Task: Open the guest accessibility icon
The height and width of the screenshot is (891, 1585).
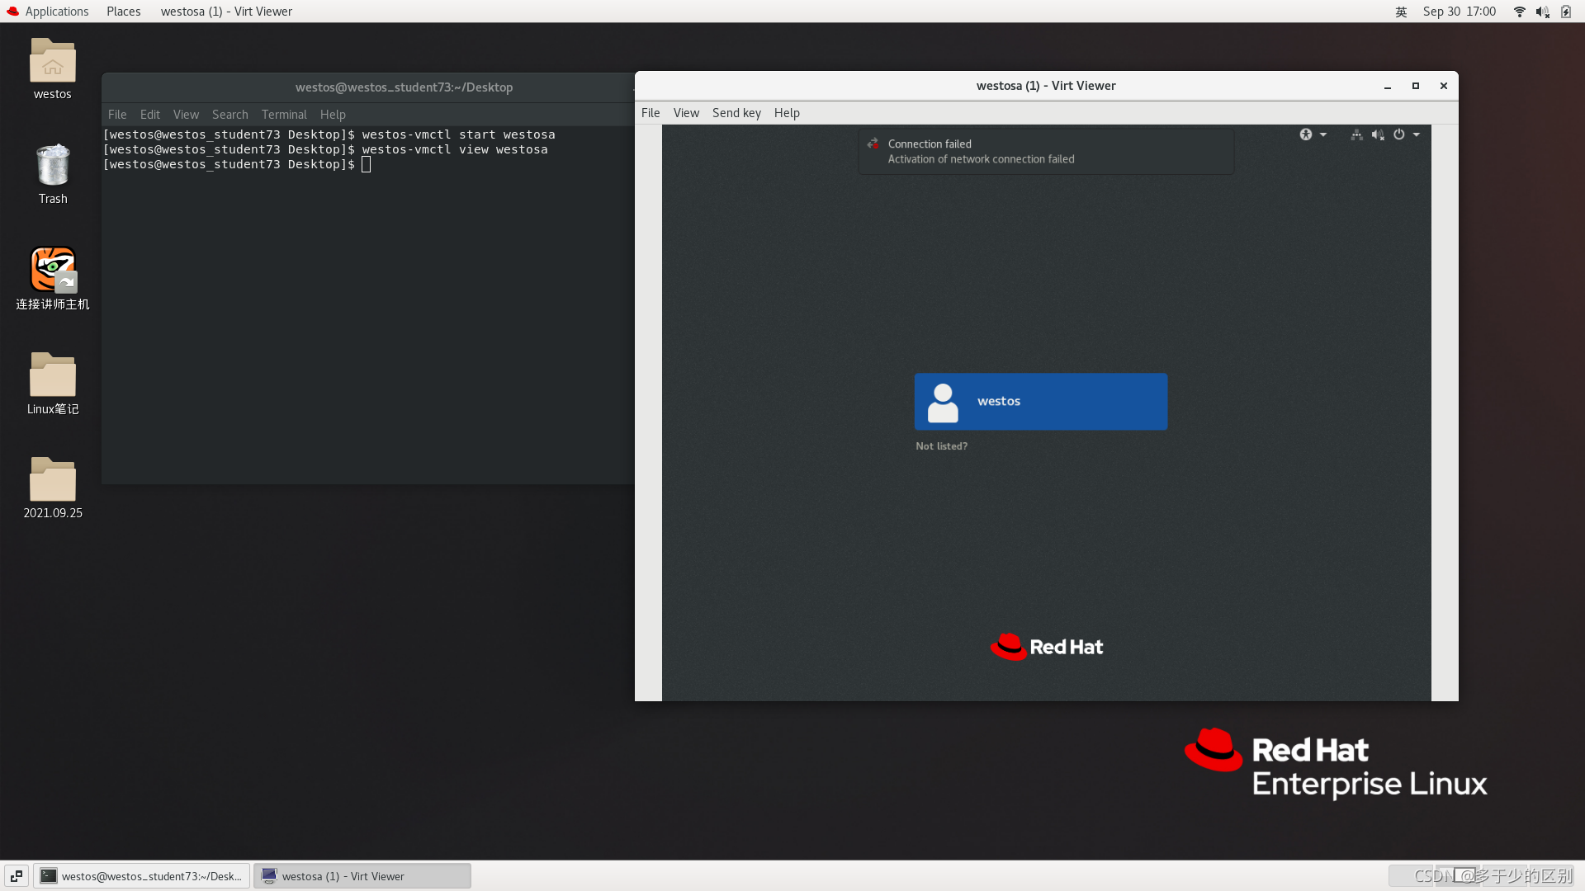Action: pos(1305,134)
